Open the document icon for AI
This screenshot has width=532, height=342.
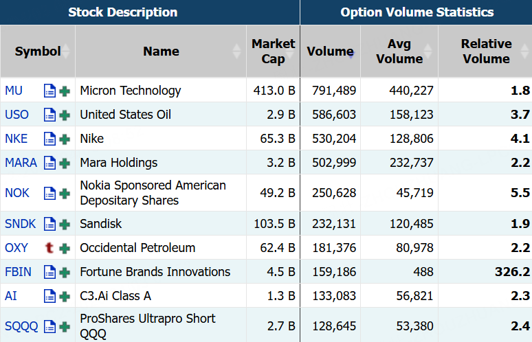[49, 296]
